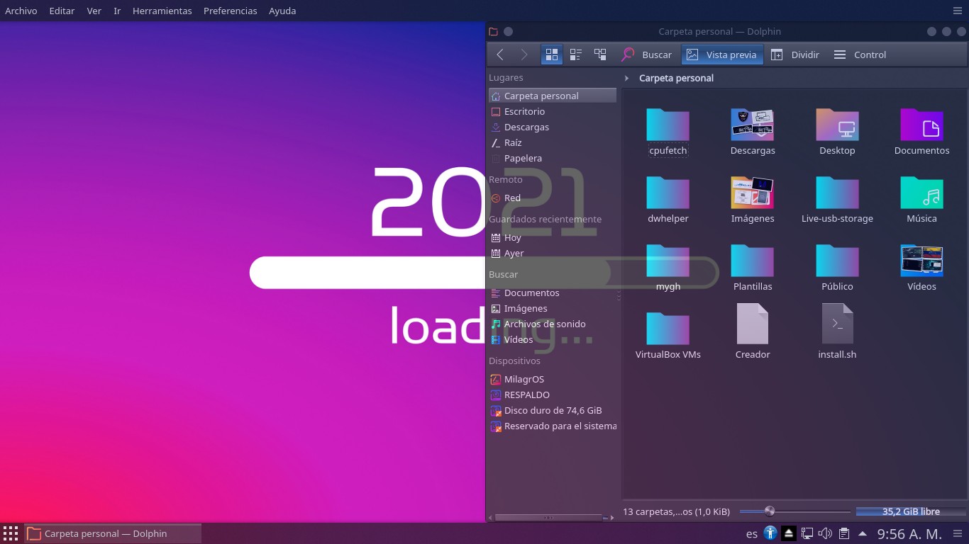Switch to compact view mode
The width and height of the screenshot is (969, 544).
point(576,55)
